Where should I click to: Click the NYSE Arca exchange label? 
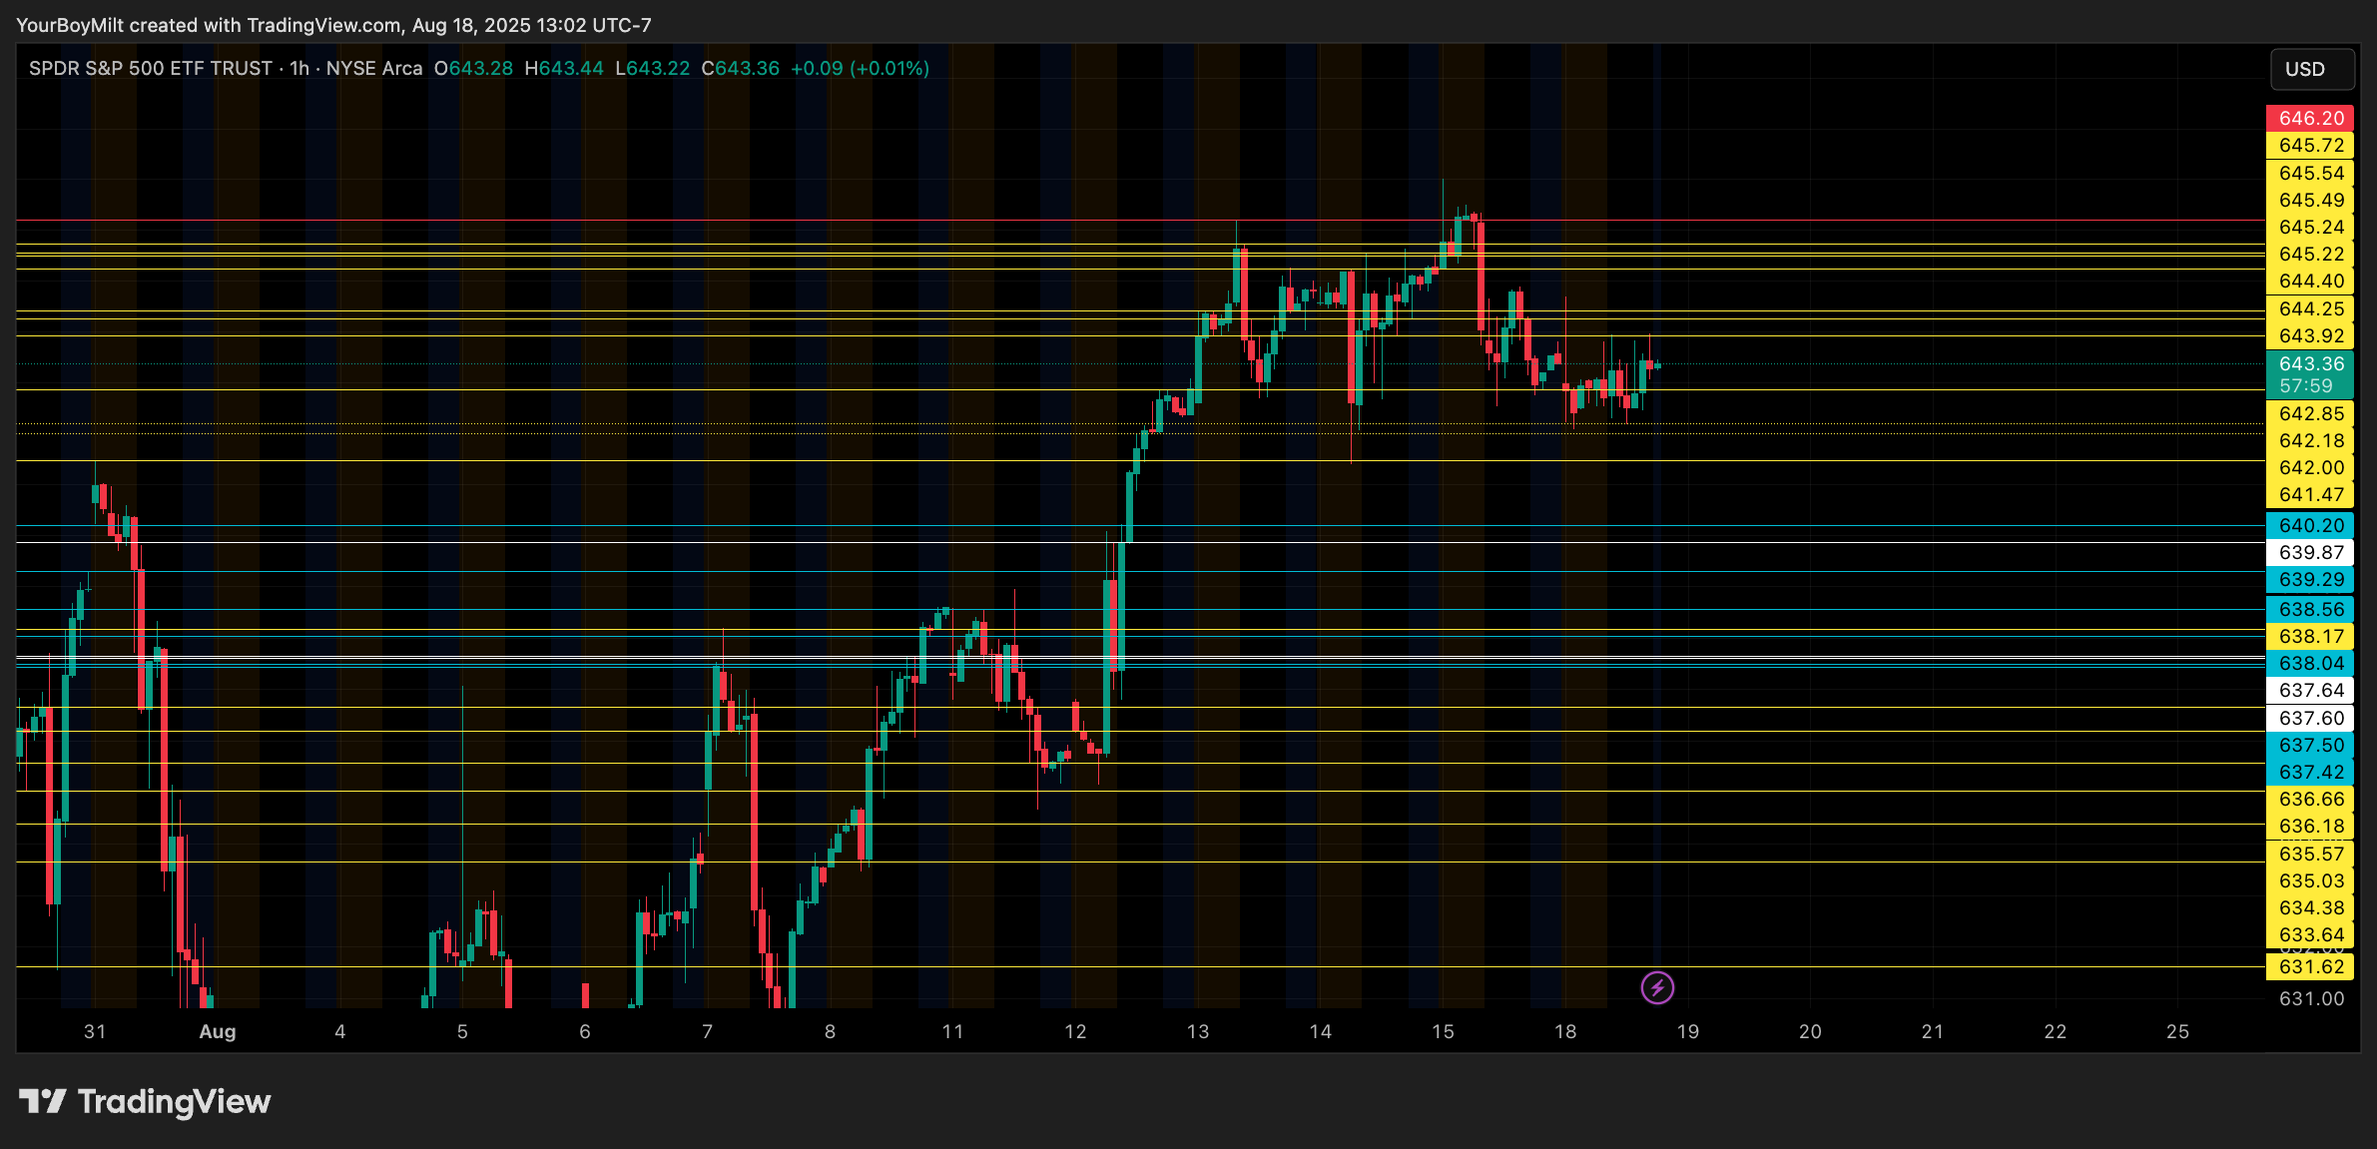tap(374, 68)
